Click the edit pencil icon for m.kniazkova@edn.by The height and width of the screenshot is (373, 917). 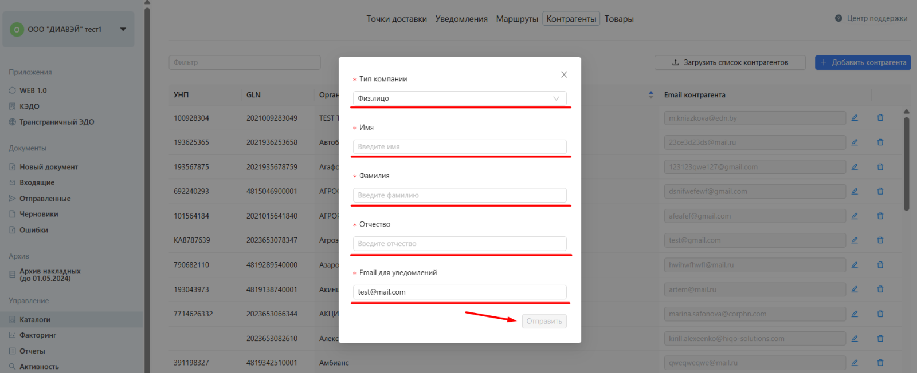pyautogui.click(x=855, y=118)
